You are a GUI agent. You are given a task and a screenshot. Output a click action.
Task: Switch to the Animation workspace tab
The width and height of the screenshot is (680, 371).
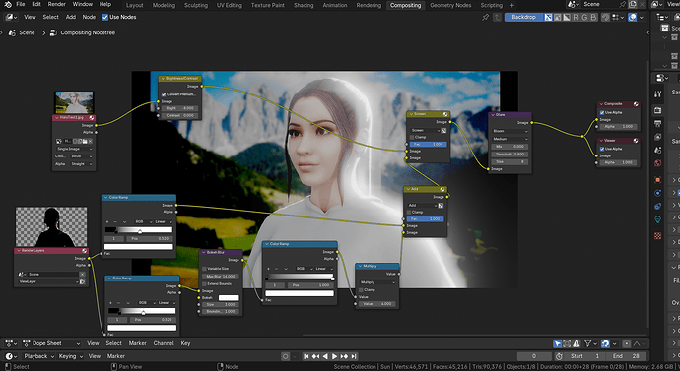[335, 5]
